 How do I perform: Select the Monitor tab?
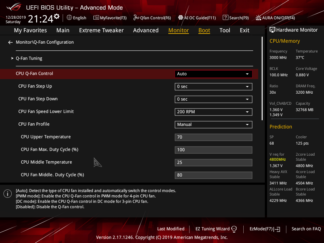tap(178, 30)
